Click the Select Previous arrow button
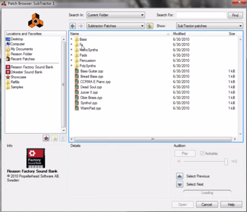Screen dimensions: 247x212 coord(179,176)
